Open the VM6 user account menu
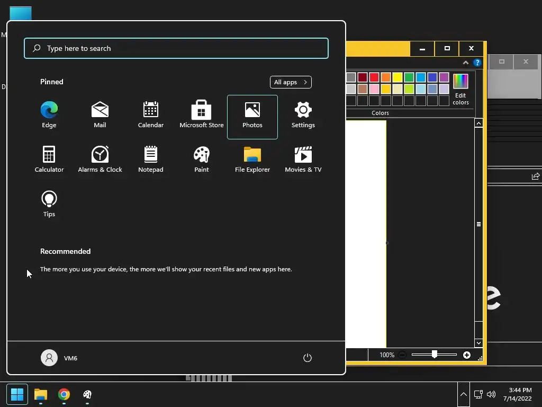This screenshot has width=542, height=407. [59, 358]
